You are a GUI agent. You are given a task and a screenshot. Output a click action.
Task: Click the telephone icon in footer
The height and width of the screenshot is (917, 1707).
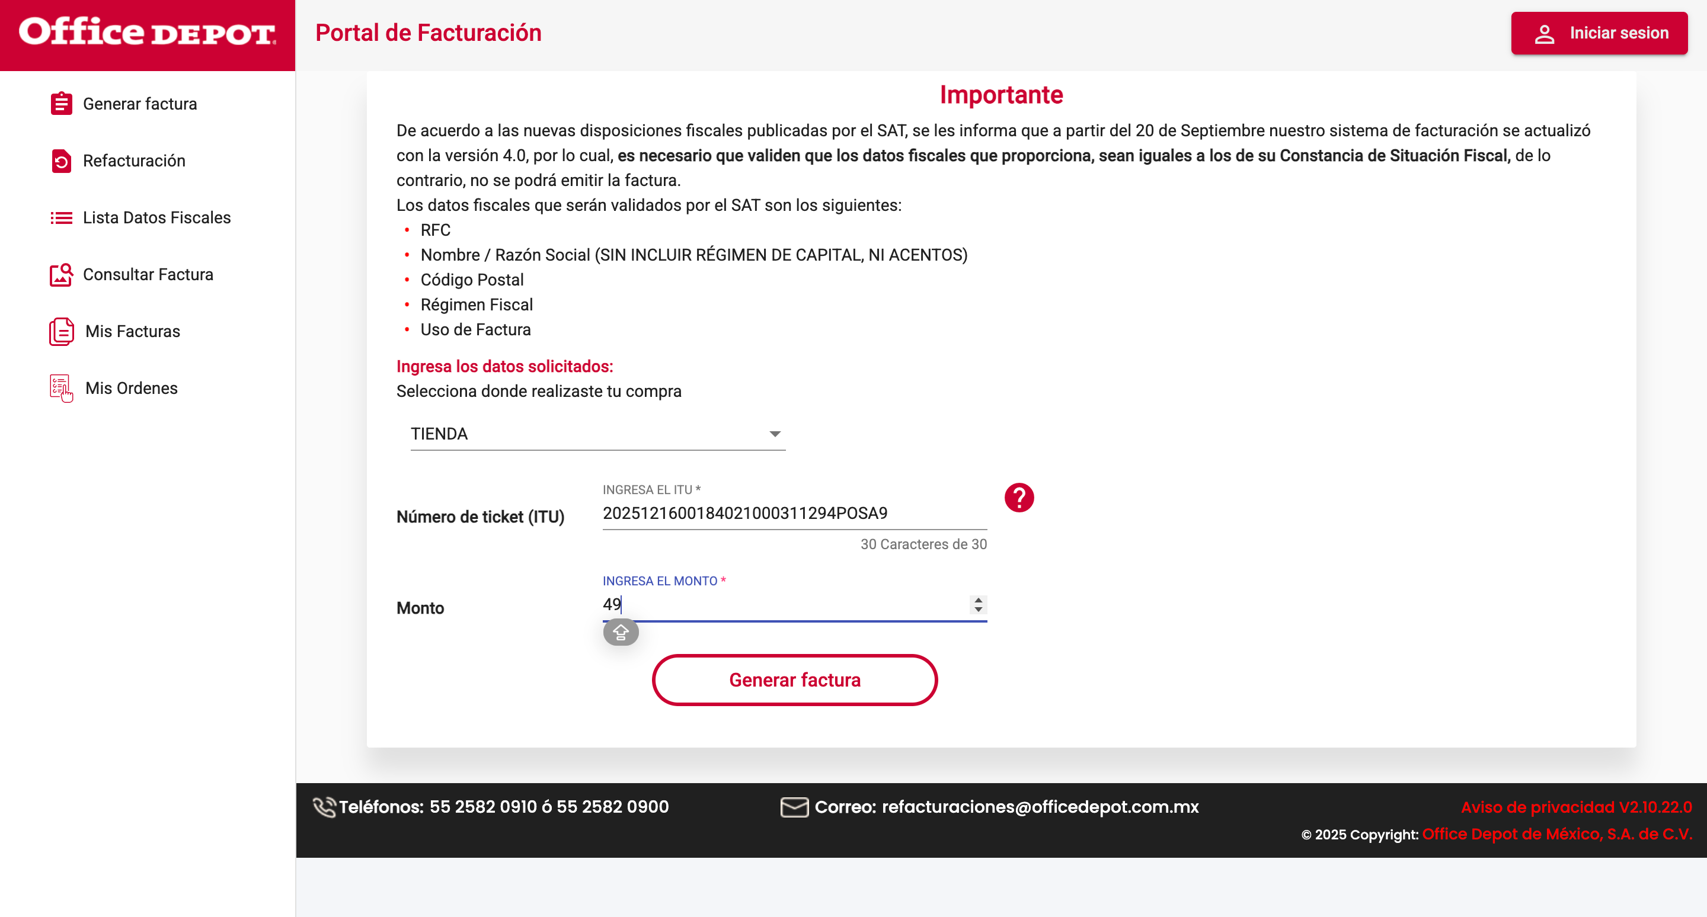tap(324, 807)
